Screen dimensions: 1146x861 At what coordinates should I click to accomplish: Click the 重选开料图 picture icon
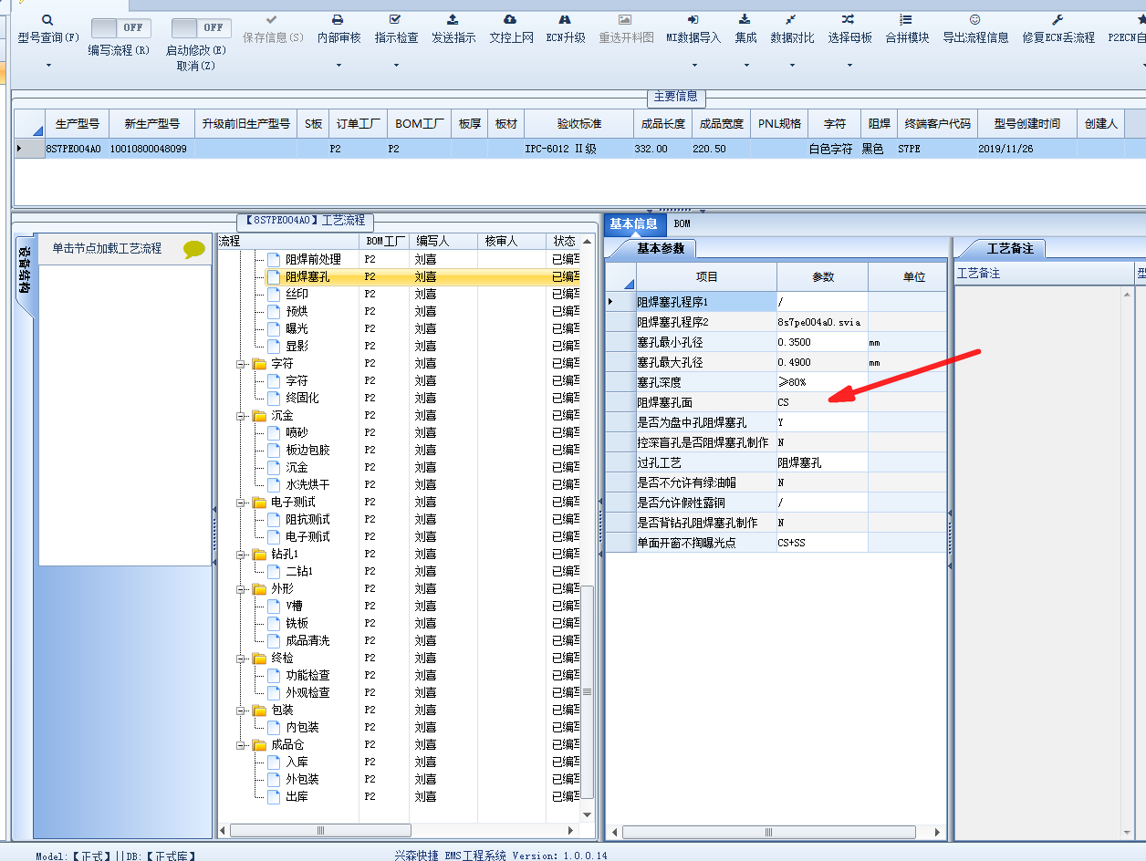tap(625, 19)
